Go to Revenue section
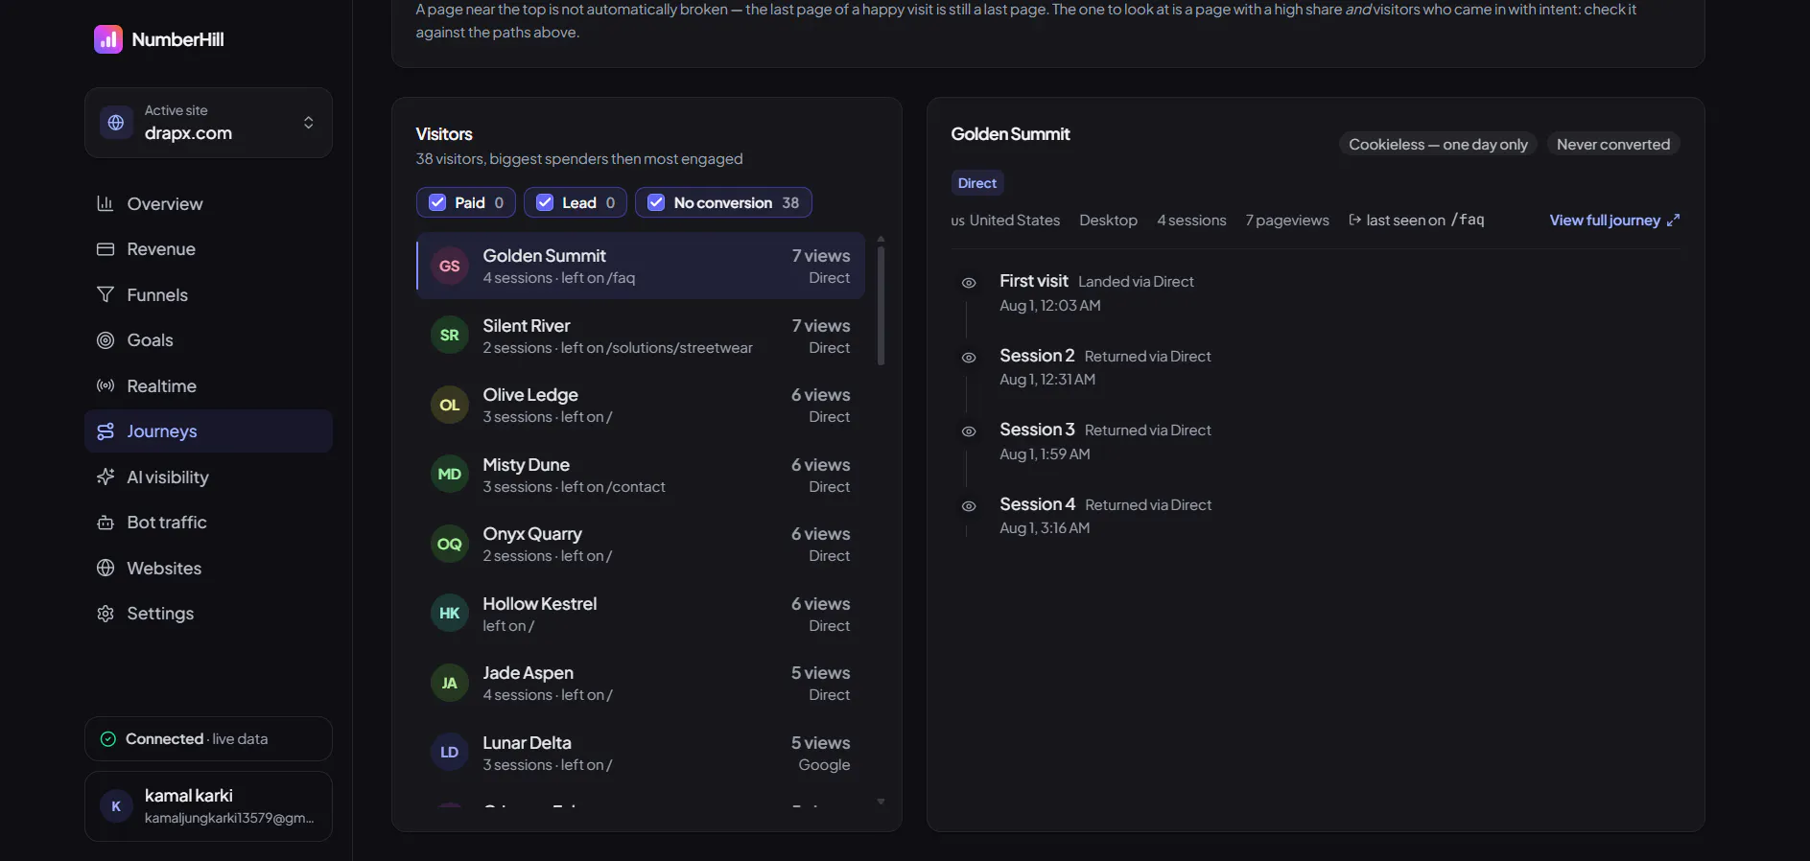 [x=208, y=249]
